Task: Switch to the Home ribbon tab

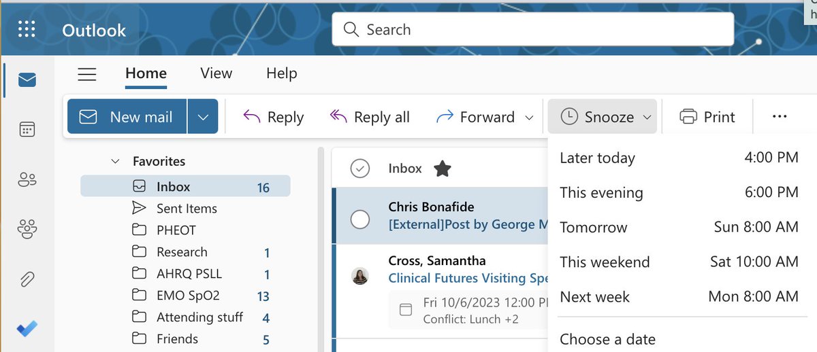Action: click(146, 73)
